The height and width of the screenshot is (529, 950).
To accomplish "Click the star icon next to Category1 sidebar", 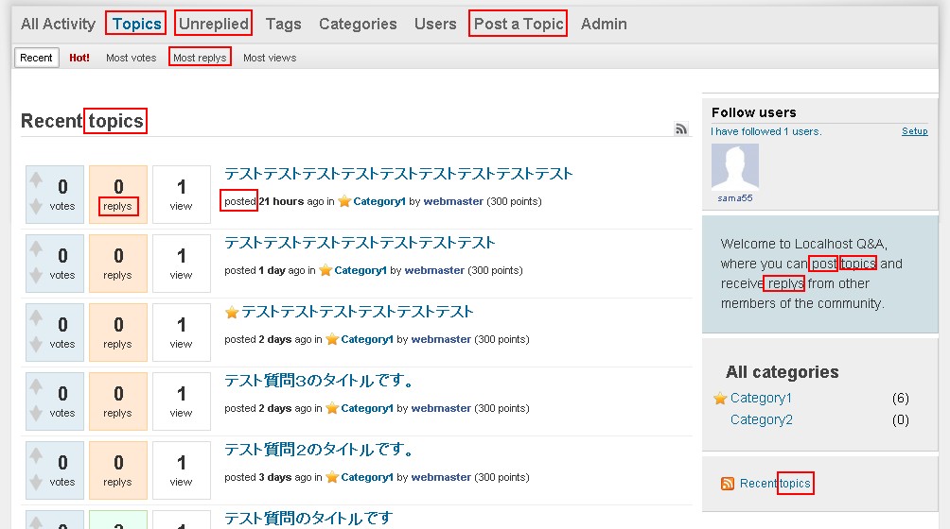I will coord(720,399).
